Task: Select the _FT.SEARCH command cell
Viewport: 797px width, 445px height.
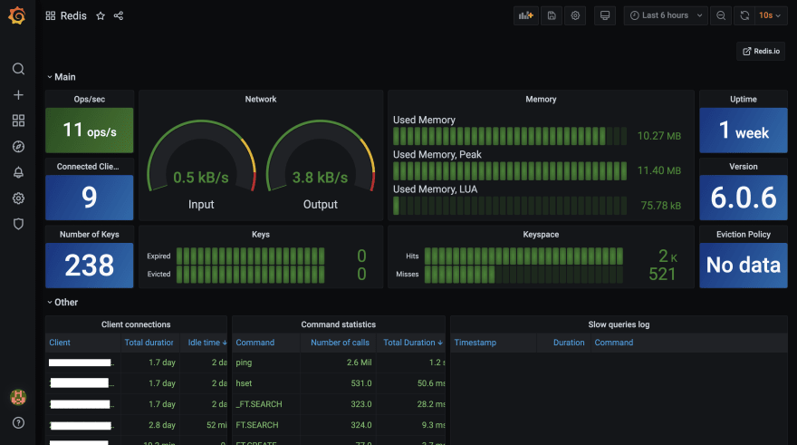Action: [x=259, y=404]
